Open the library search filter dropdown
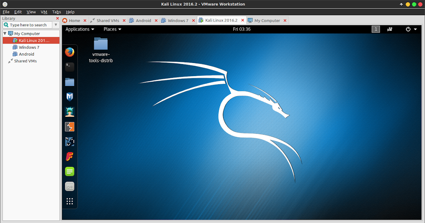Image resolution: width=425 pixels, height=223 pixels. 56,25
